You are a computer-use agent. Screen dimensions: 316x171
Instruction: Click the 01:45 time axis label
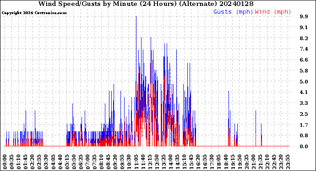pos(26,161)
